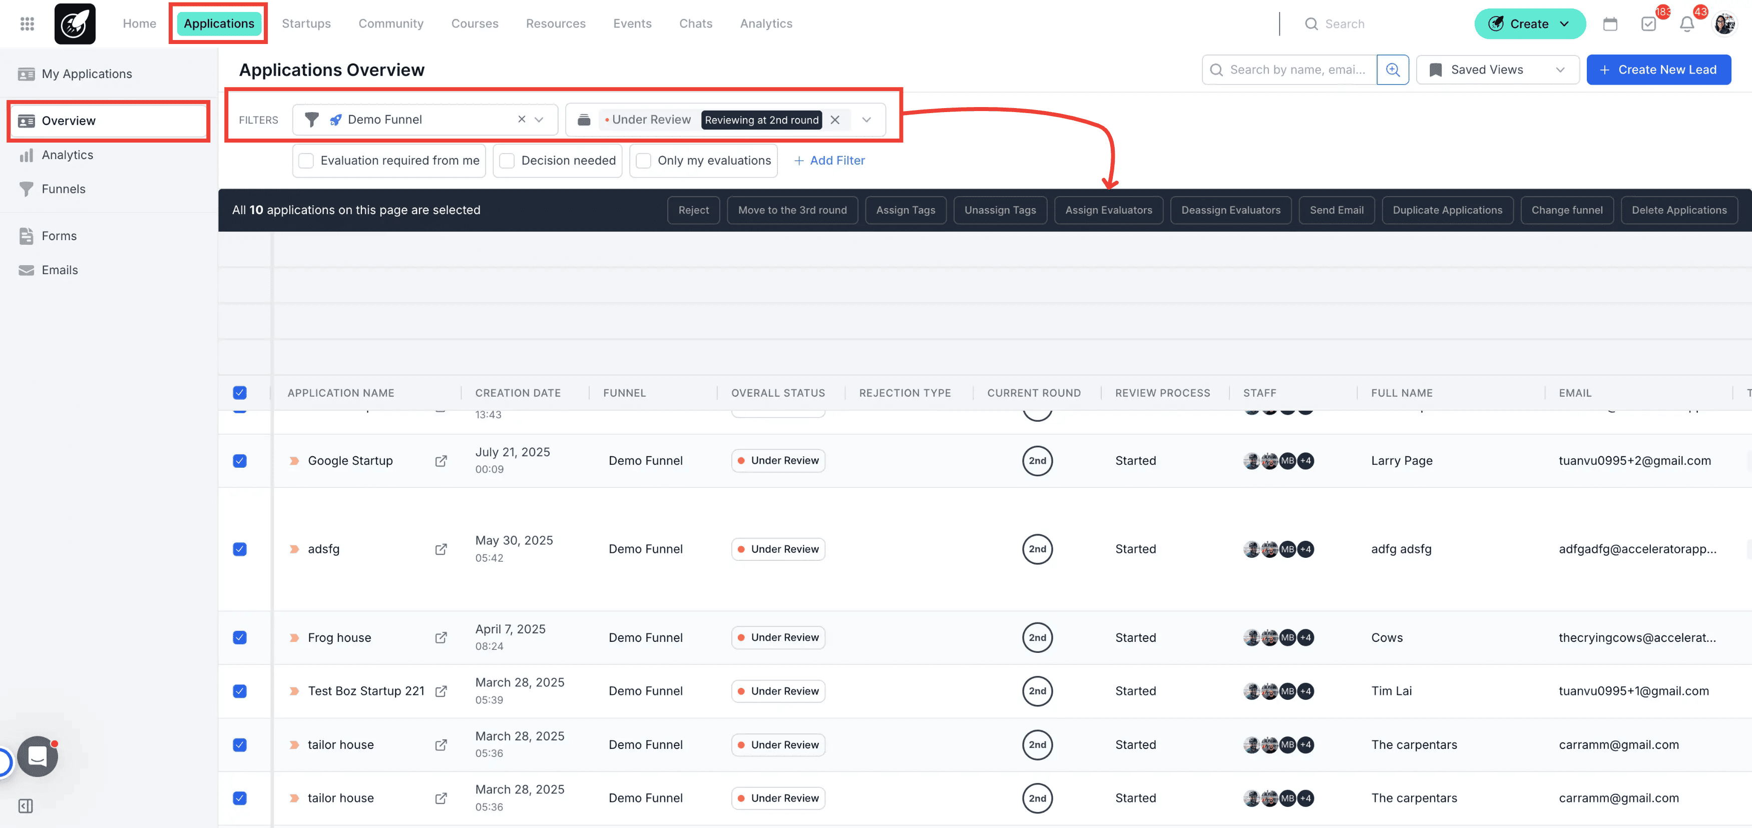Enable the Decision needed checkbox
This screenshot has height=828, width=1752.
507,161
